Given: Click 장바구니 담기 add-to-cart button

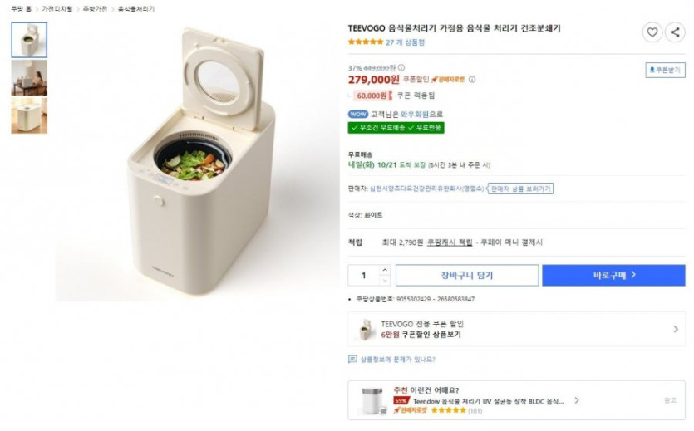Looking at the screenshot, I should tap(466, 275).
